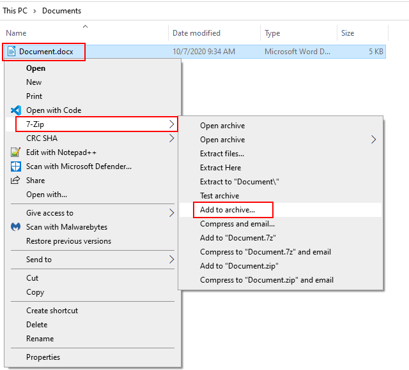Expand the 7-Zip submenu arrow
The height and width of the screenshot is (370, 409).
point(171,124)
